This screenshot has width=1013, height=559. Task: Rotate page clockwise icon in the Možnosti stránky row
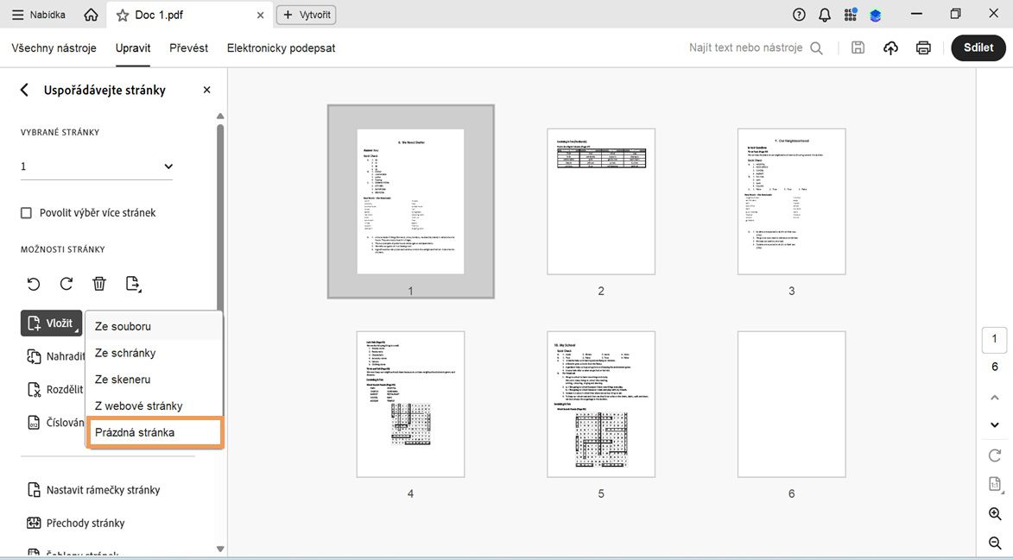66,283
